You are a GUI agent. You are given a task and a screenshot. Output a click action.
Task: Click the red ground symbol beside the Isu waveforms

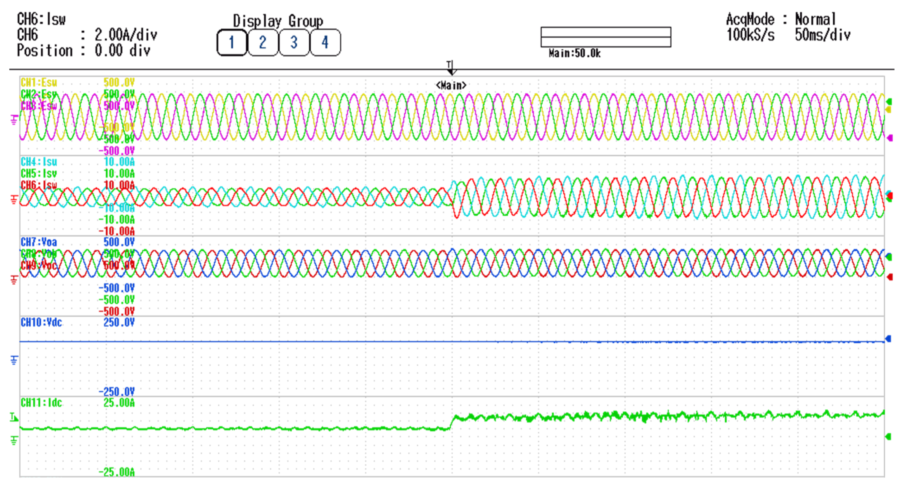[x=14, y=199]
